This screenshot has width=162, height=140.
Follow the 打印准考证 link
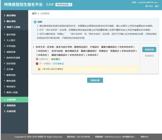tap(58, 64)
